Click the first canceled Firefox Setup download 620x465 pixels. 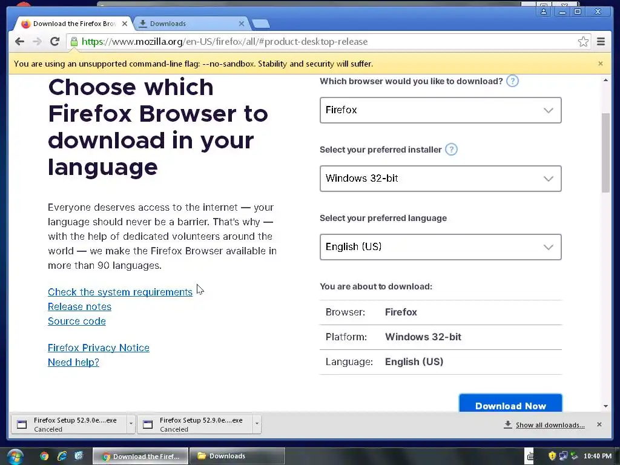69,424
